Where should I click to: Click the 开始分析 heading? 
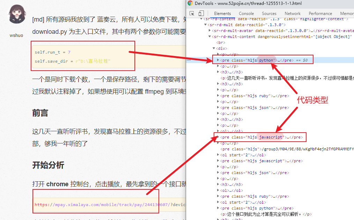48,165
